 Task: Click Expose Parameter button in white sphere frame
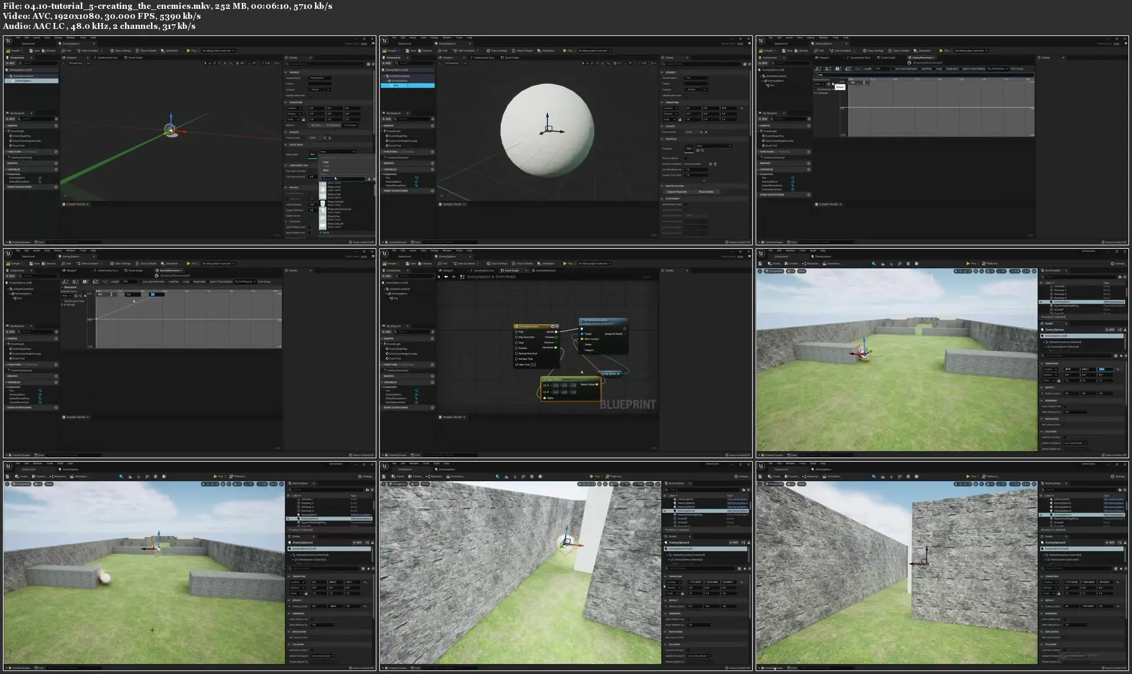click(x=677, y=192)
